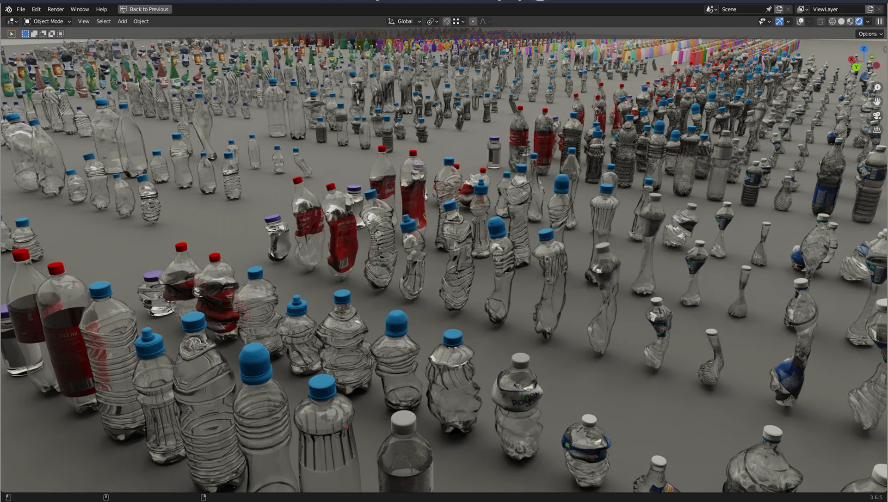This screenshot has width=888, height=502.
Task: Click the Z axis on the navigation gizmo
Action: coord(864,49)
